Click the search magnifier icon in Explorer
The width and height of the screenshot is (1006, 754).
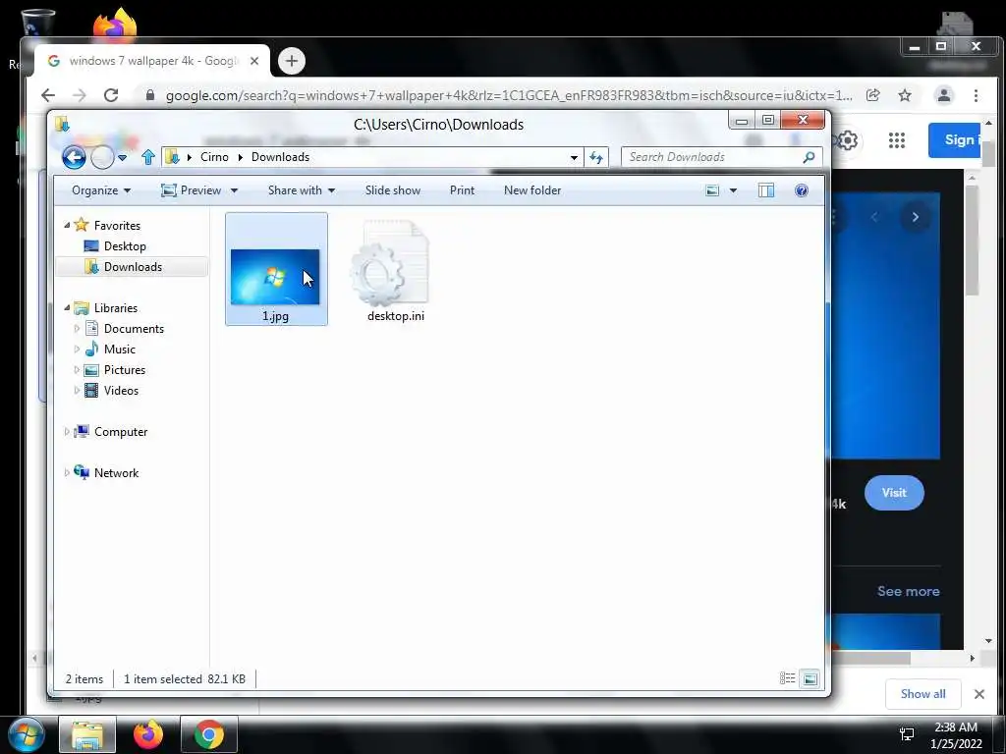[810, 157]
